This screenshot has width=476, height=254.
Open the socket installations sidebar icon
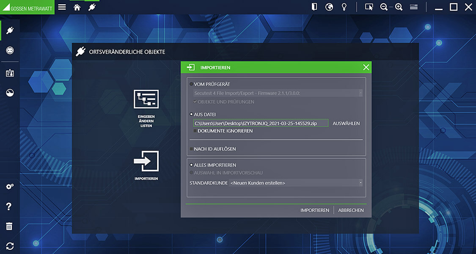tap(10, 50)
